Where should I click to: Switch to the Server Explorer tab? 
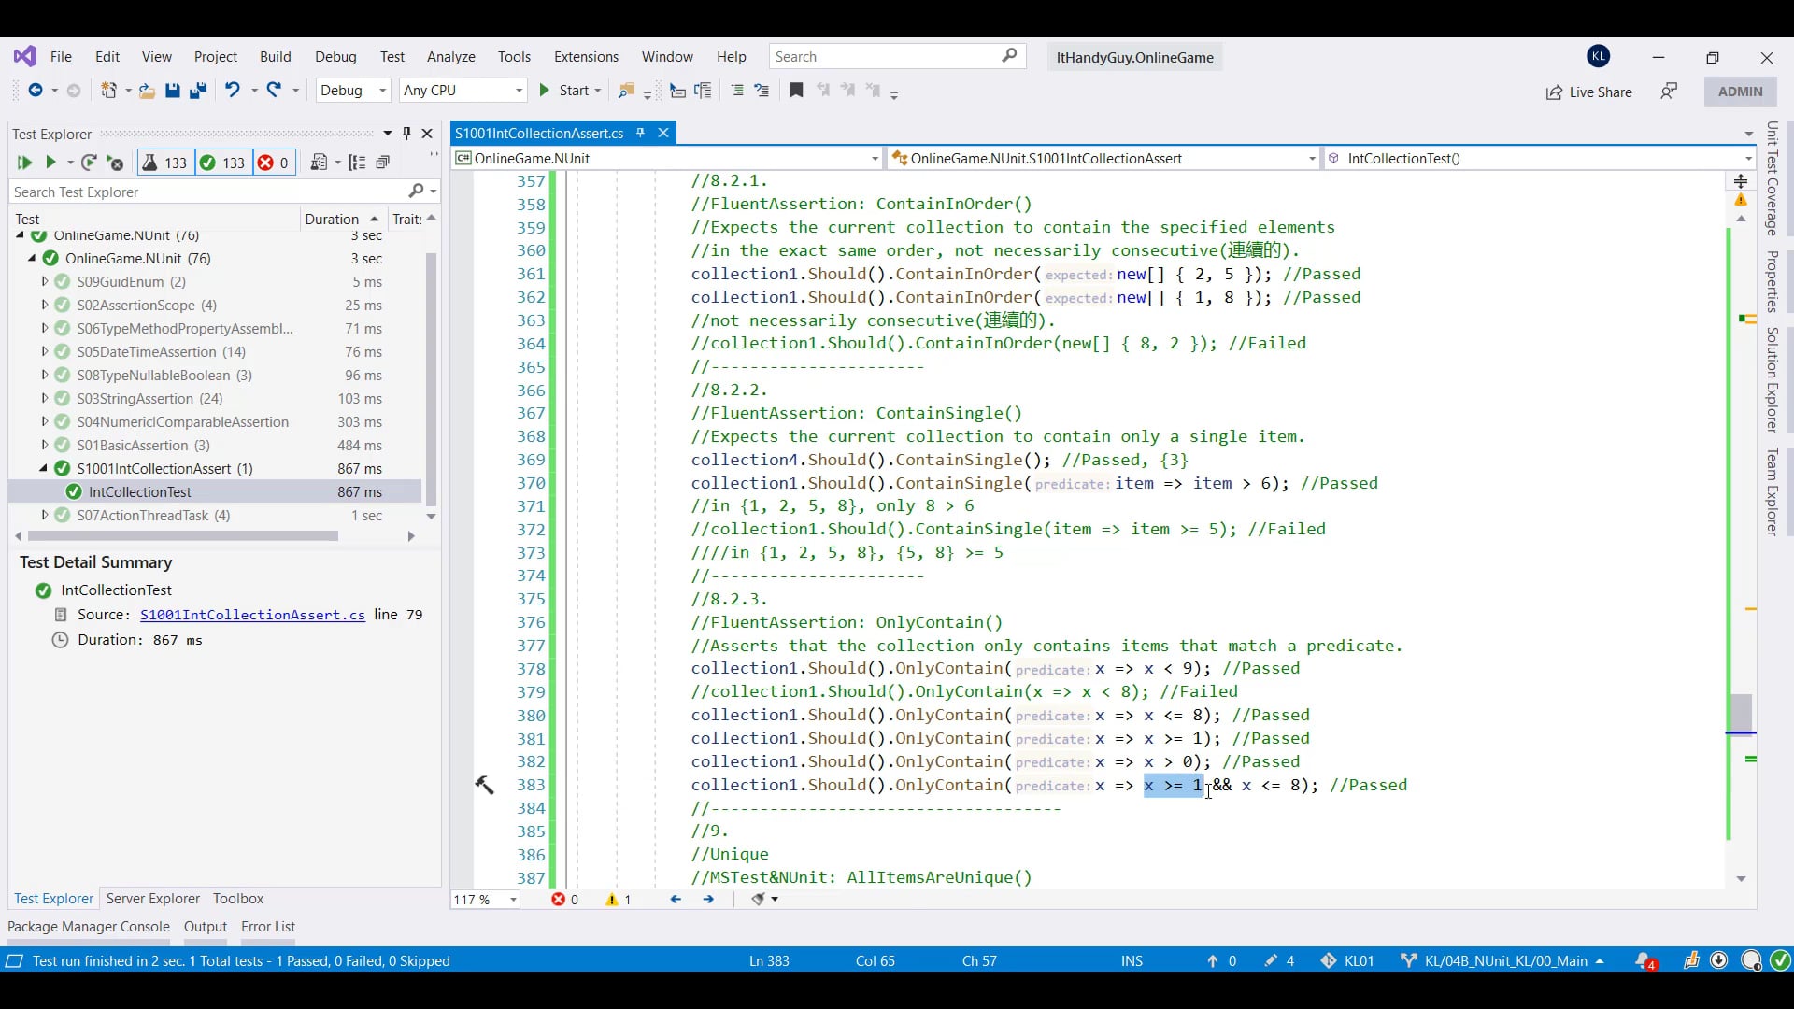(152, 898)
